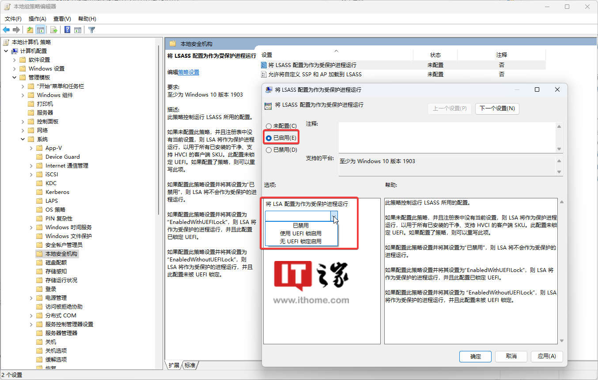Select 本地安全机构 in the tree
Image resolution: width=598 pixels, height=380 pixels.
[61, 254]
